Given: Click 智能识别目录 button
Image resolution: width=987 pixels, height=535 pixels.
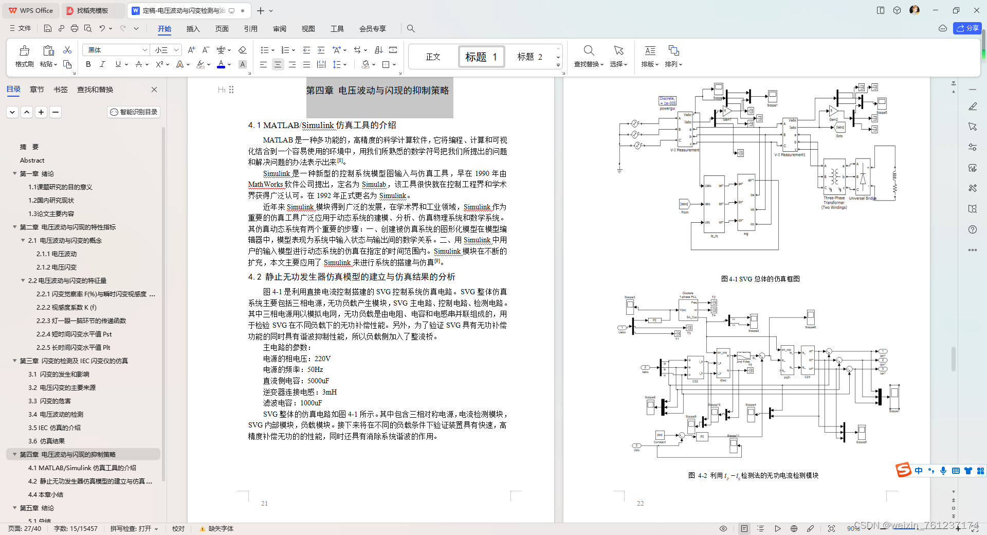Looking at the screenshot, I should point(134,112).
